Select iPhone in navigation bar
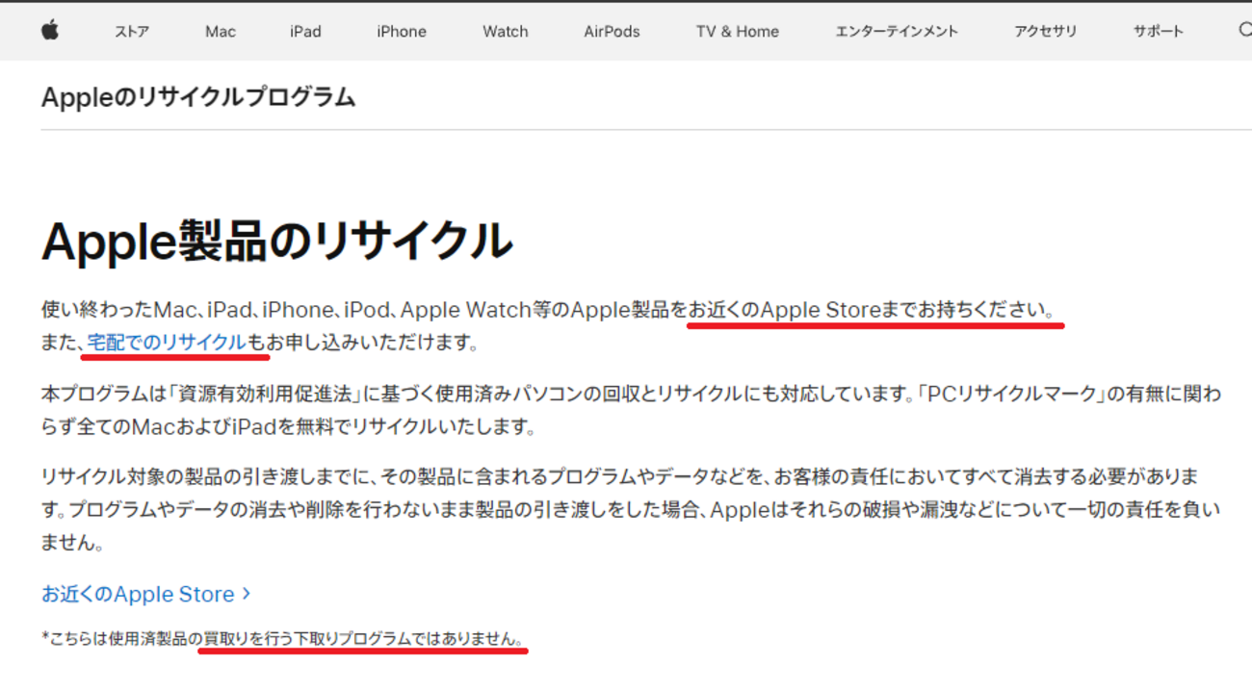Viewport: 1252px width, 690px height. click(x=402, y=32)
